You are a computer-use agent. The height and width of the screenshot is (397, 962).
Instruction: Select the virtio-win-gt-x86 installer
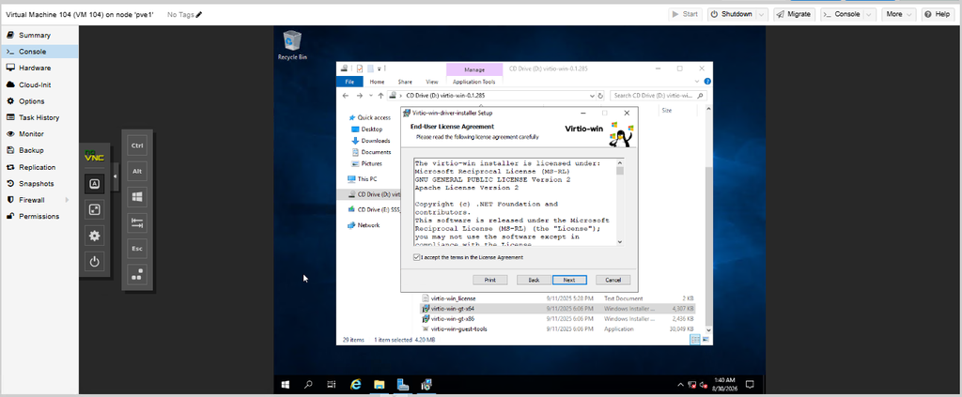(x=453, y=318)
